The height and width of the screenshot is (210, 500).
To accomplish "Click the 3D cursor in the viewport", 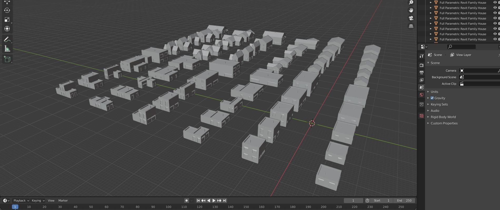I will 312,123.
